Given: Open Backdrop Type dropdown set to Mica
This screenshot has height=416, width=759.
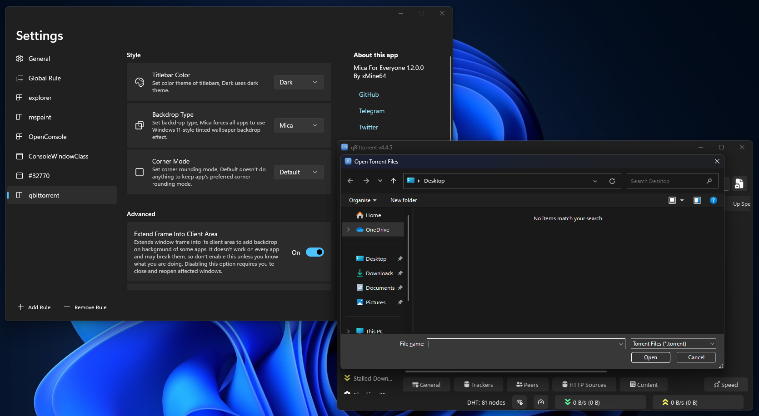Looking at the screenshot, I should click(299, 125).
